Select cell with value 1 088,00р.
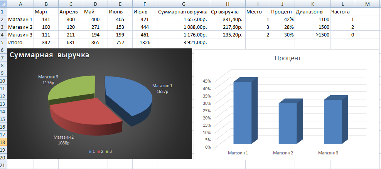Image resolution: width=381 pixels, height=169 pixels. point(184,27)
